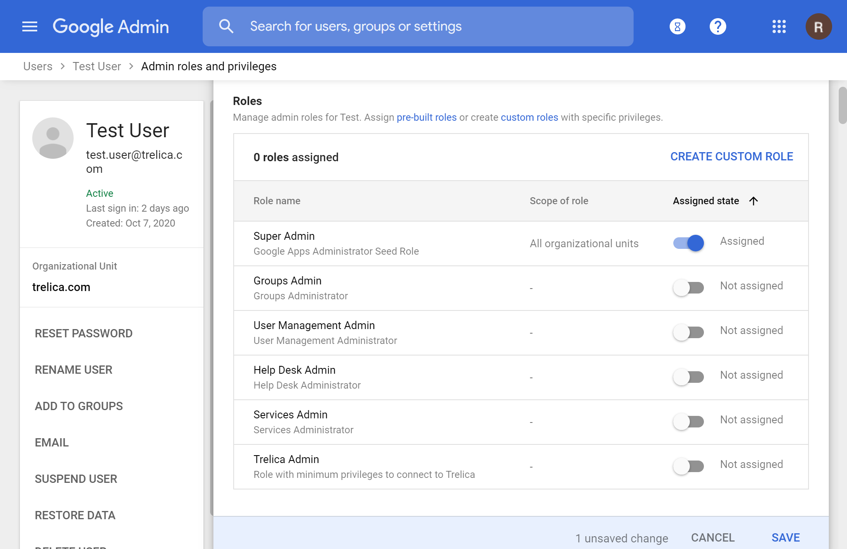Image resolution: width=847 pixels, height=549 pixels.
Task: Enable the Groups Admin role toggle
Action: coord(689,287)
